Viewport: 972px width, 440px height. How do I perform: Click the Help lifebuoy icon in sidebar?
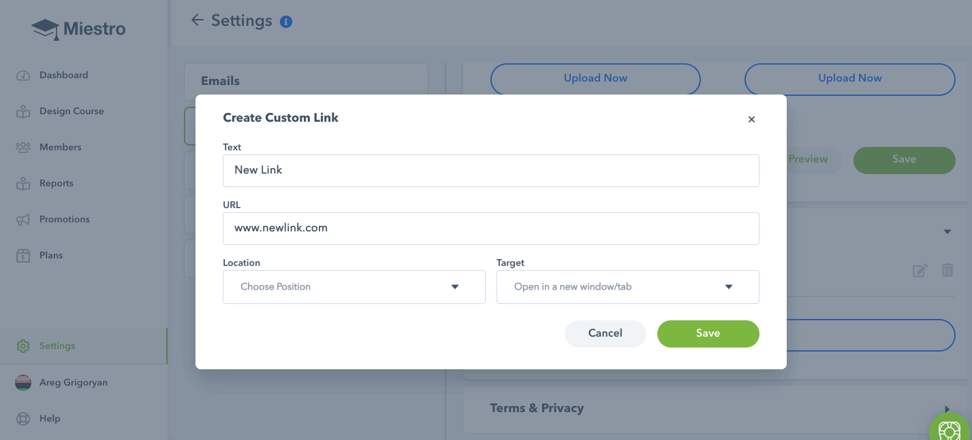tap(23, 419)
